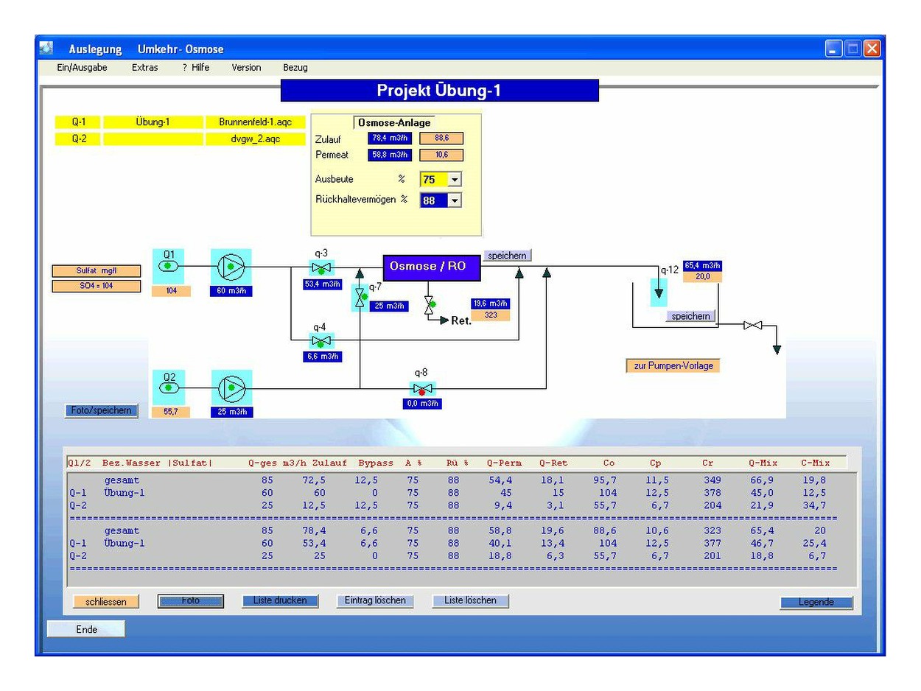Toggle the closed q-8 valve
The image size is (921, 691).
point(422,389)
